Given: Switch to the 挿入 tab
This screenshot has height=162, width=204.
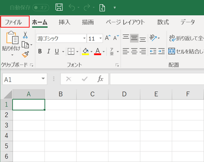Looking at the screenshot, I should tap(64, 22).
